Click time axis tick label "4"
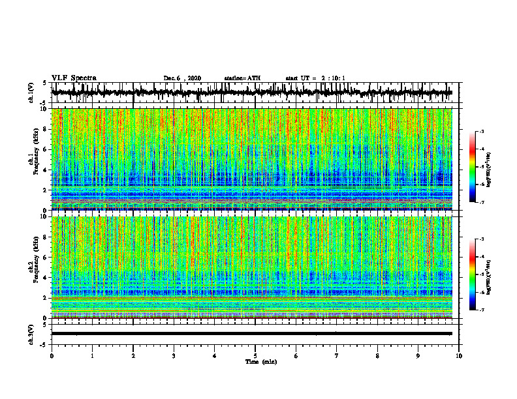The height and width of the screenshot is (399, 517). point(215,356)
